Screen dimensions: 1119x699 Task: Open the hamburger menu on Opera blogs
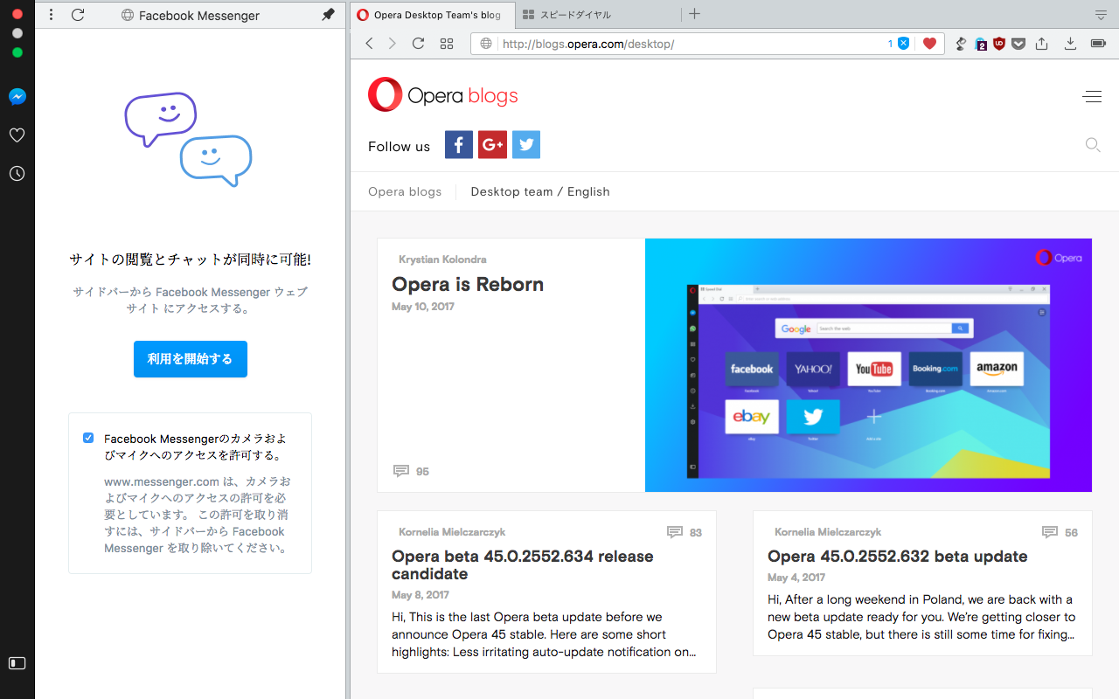[x=1092, y=97]
